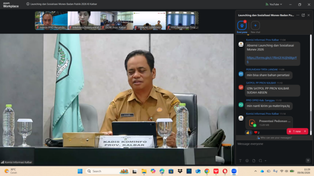Image resolution: width=314 pixels, height=176 pixels.
Task: Close the chat panel
Action: pyautogui.click(x=309, y=15)
